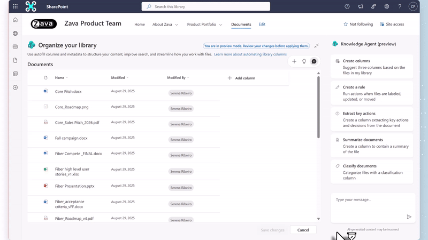This screenshot has height=240, width=428.
Task: Collapse the Organize your library view
Action: pyautogui.click(x=316, y=46)
